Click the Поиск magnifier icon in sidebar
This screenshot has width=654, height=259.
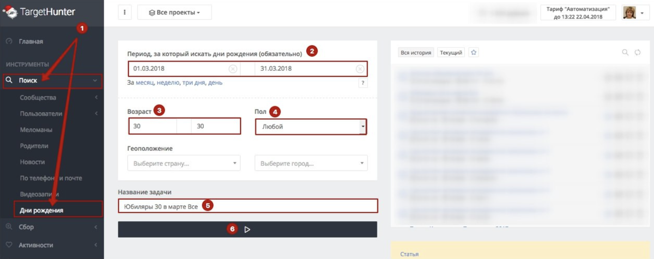tap(9, 81)
